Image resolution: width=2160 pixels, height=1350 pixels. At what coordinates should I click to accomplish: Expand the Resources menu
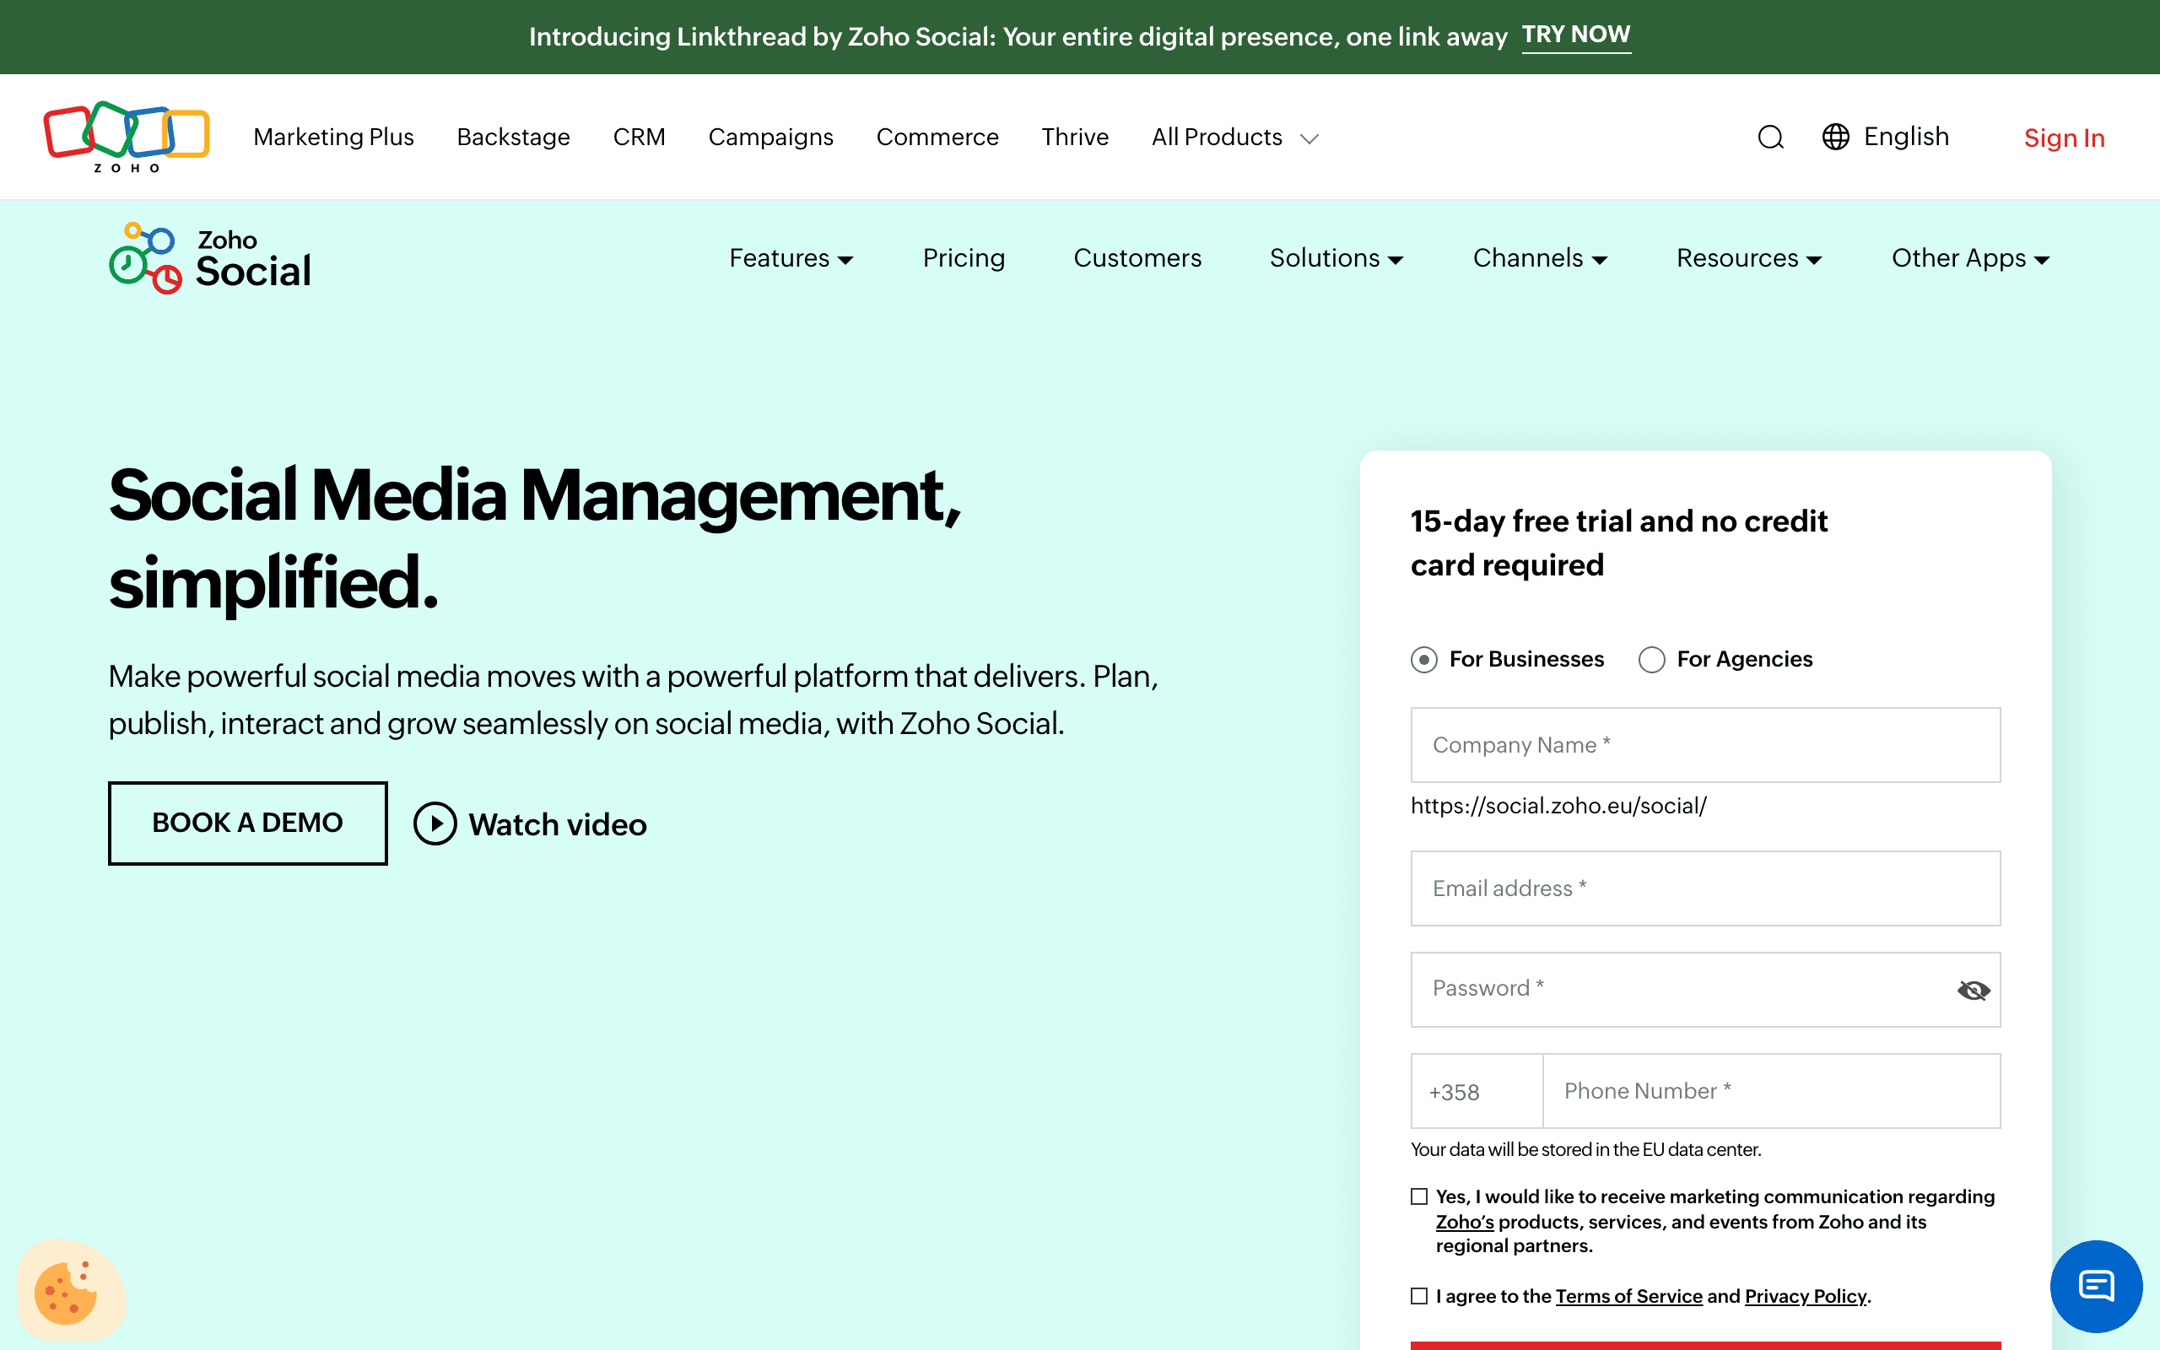click(x=1748, y=258)
